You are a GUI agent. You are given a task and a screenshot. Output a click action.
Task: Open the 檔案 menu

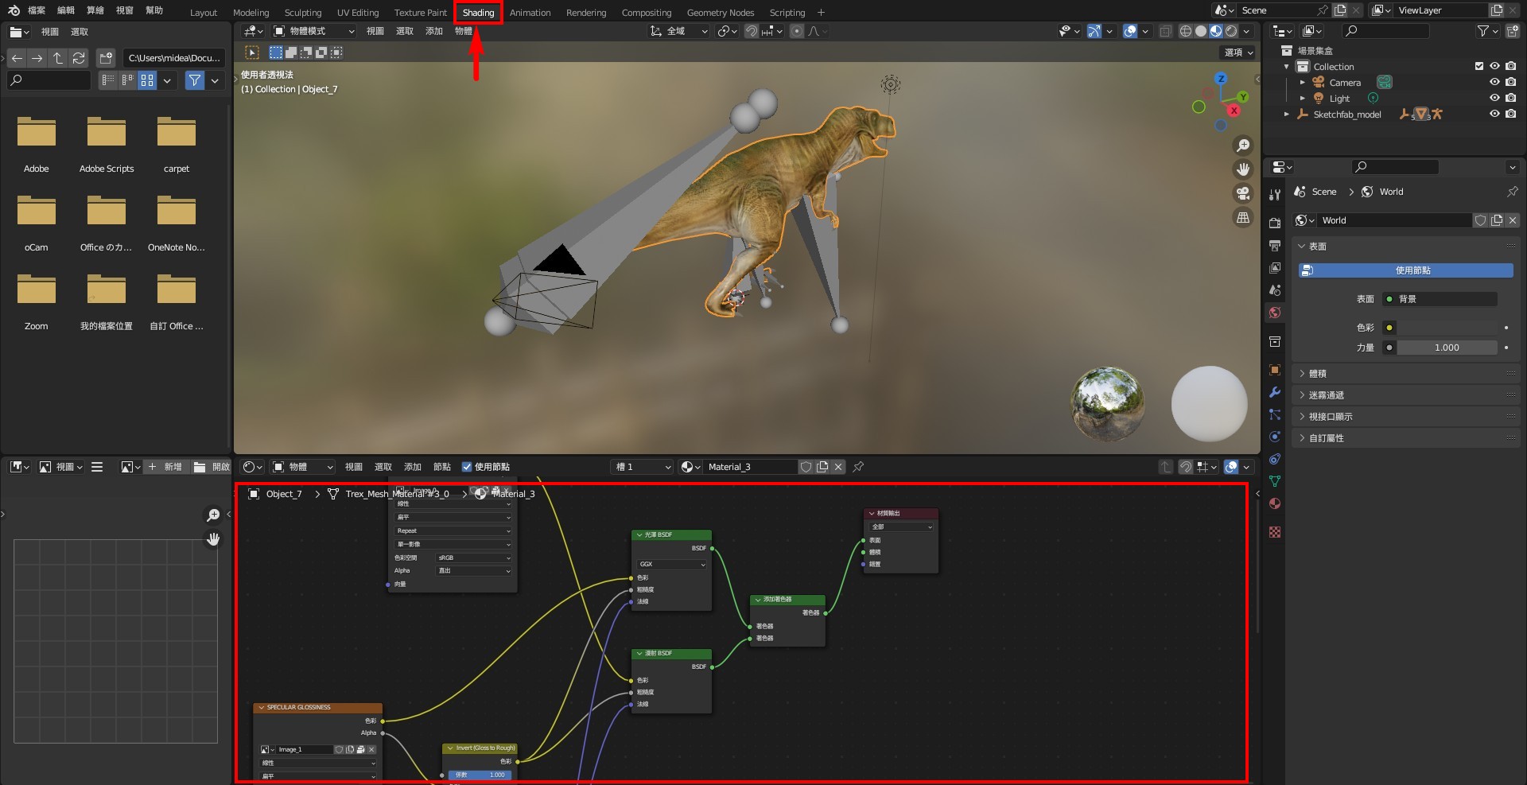[37, 10]
